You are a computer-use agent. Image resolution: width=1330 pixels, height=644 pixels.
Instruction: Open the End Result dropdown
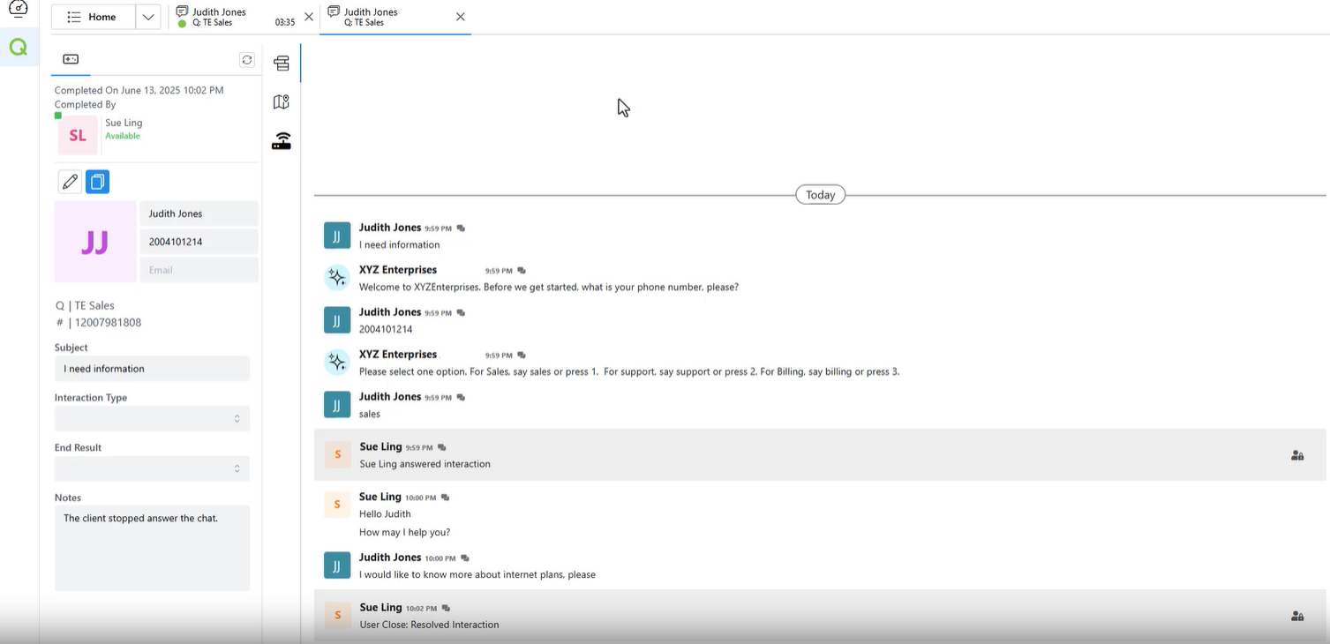click(152, 468)
